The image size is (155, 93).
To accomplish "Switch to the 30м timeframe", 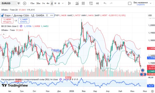I will tap(38, 3).
